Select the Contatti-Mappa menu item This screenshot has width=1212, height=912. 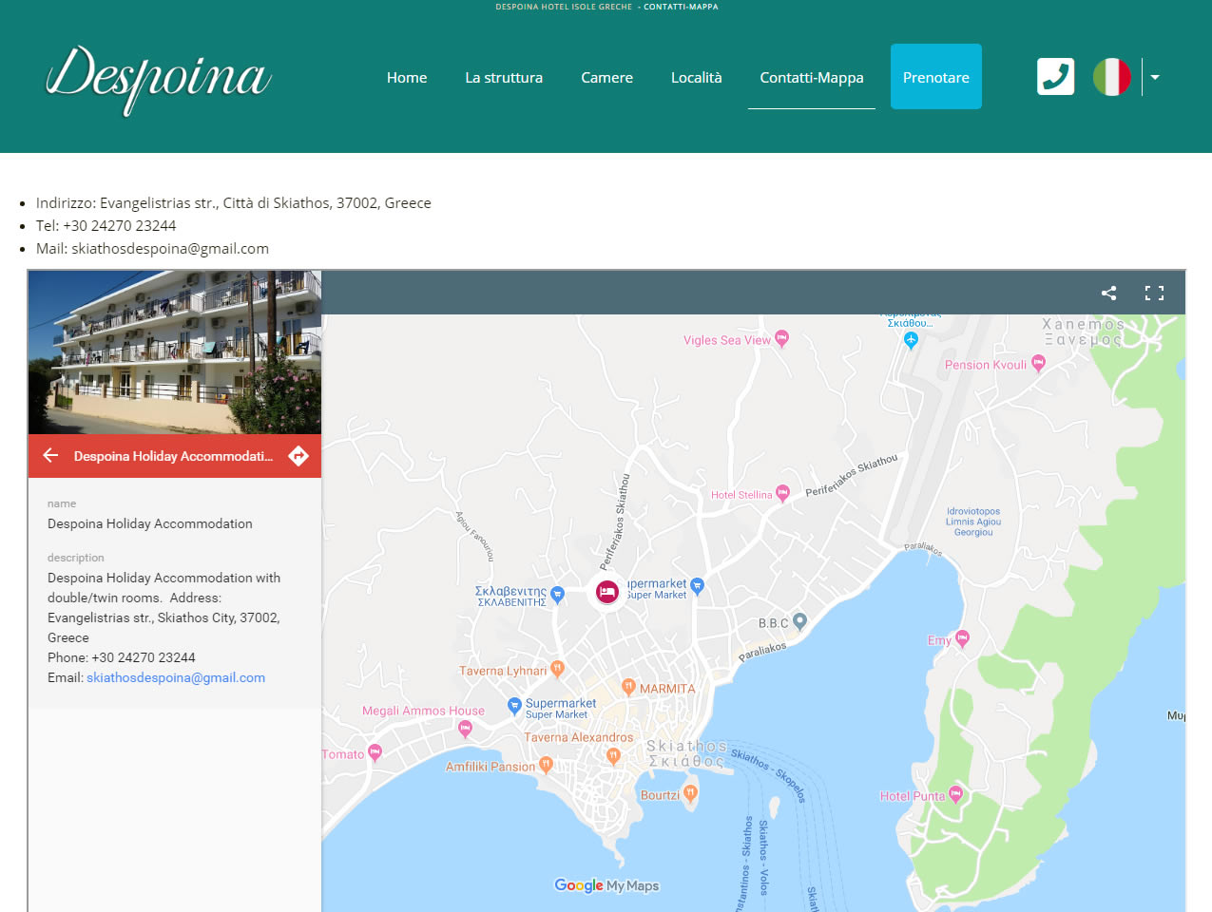click(x=812, y=78)
